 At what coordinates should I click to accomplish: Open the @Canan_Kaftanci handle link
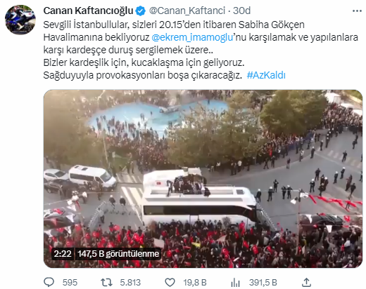pyautogui.click(x=187, y=11)
